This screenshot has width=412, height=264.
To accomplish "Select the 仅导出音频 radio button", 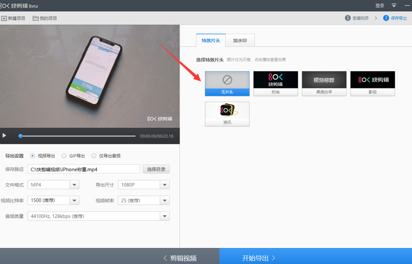I will 93,156.
